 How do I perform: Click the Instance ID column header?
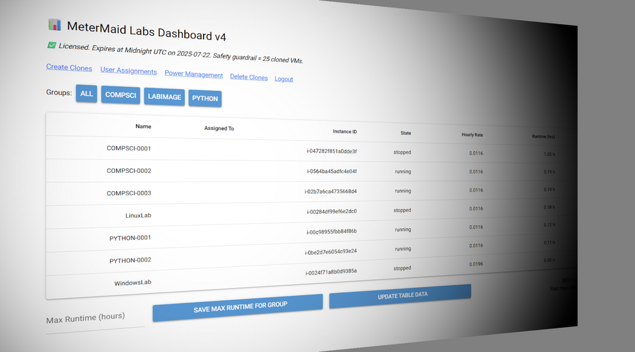(345, 132)
